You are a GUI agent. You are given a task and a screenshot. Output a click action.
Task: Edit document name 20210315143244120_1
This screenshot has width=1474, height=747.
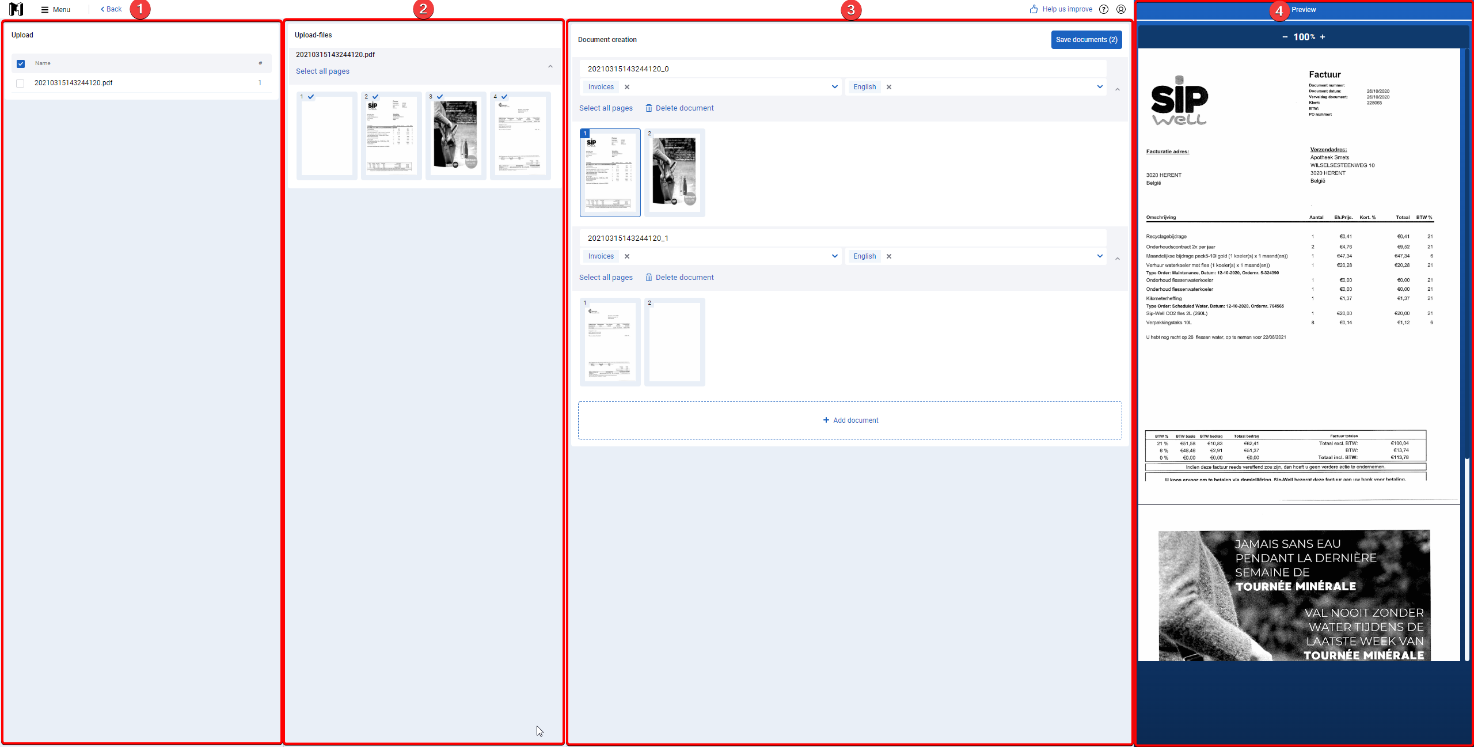843,238
